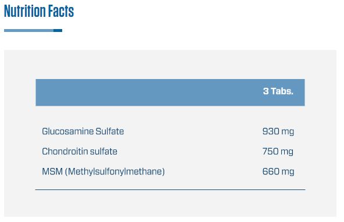Click the blue underline beneath the heading
Viewport: 344px width, 222px height.
(33, 30)
